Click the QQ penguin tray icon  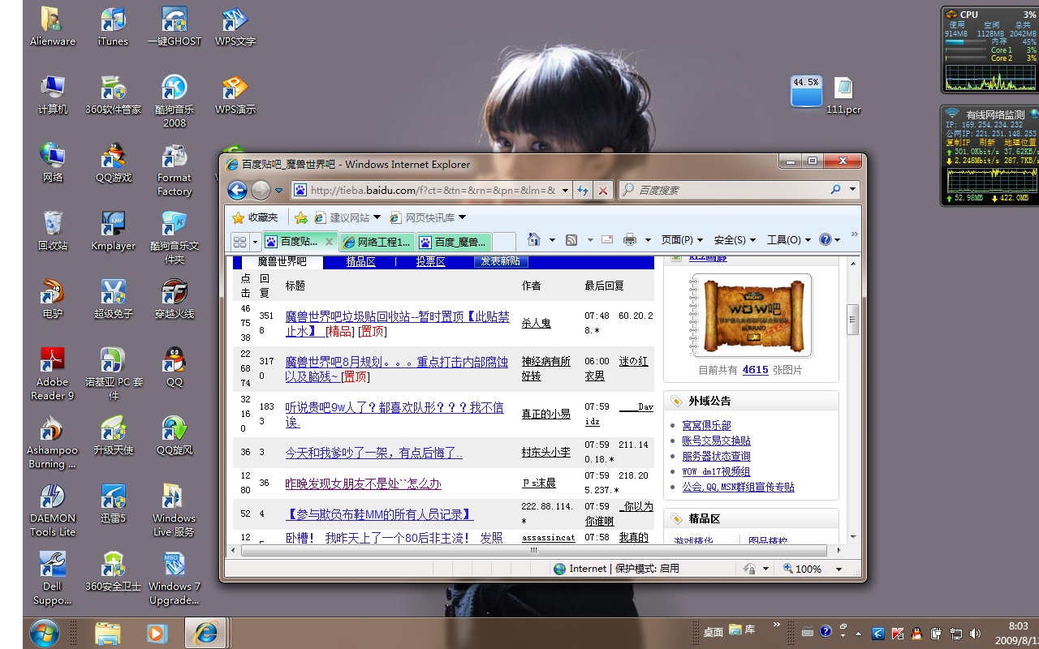(x=916, y=633)
